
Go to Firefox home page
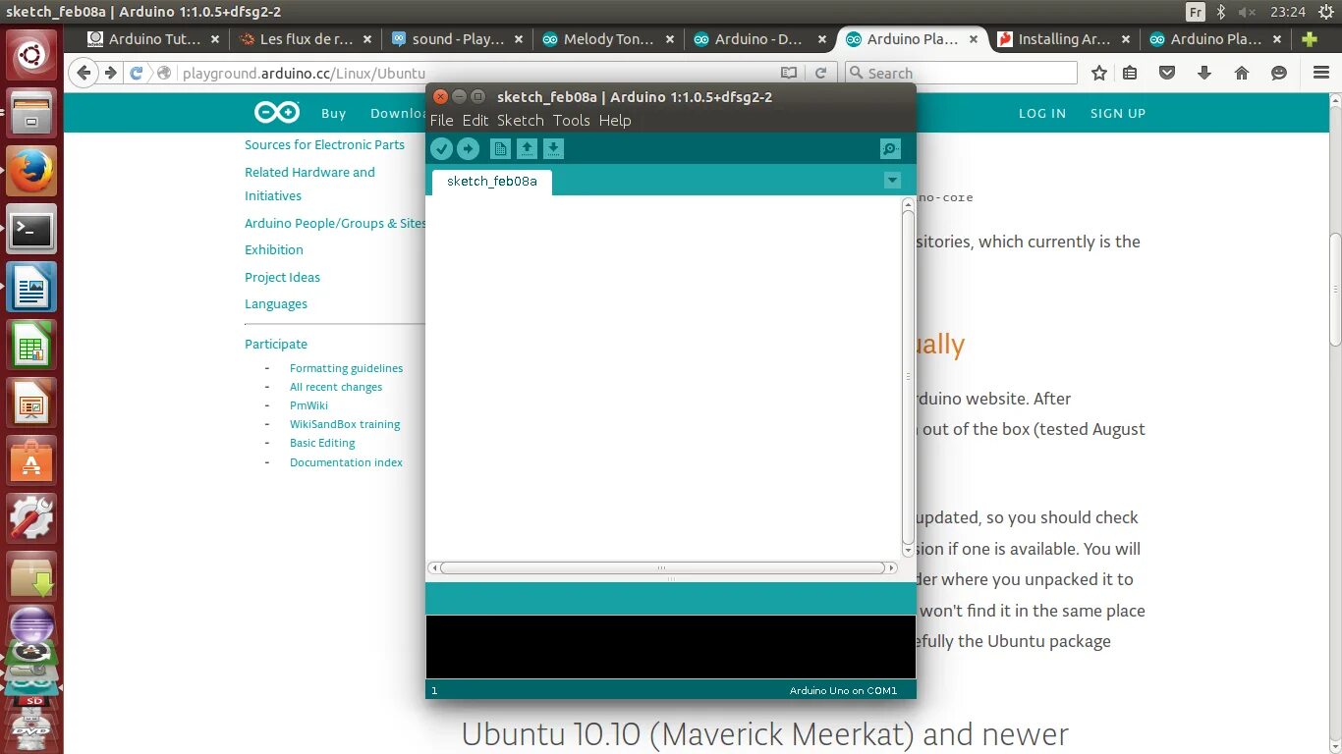[x=1241, y=73]
